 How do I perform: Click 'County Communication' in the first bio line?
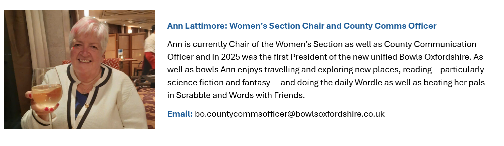pos(430,44)
